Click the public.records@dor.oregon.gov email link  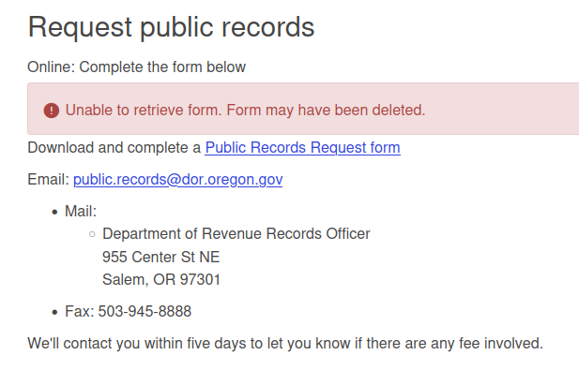coord(178,180)
